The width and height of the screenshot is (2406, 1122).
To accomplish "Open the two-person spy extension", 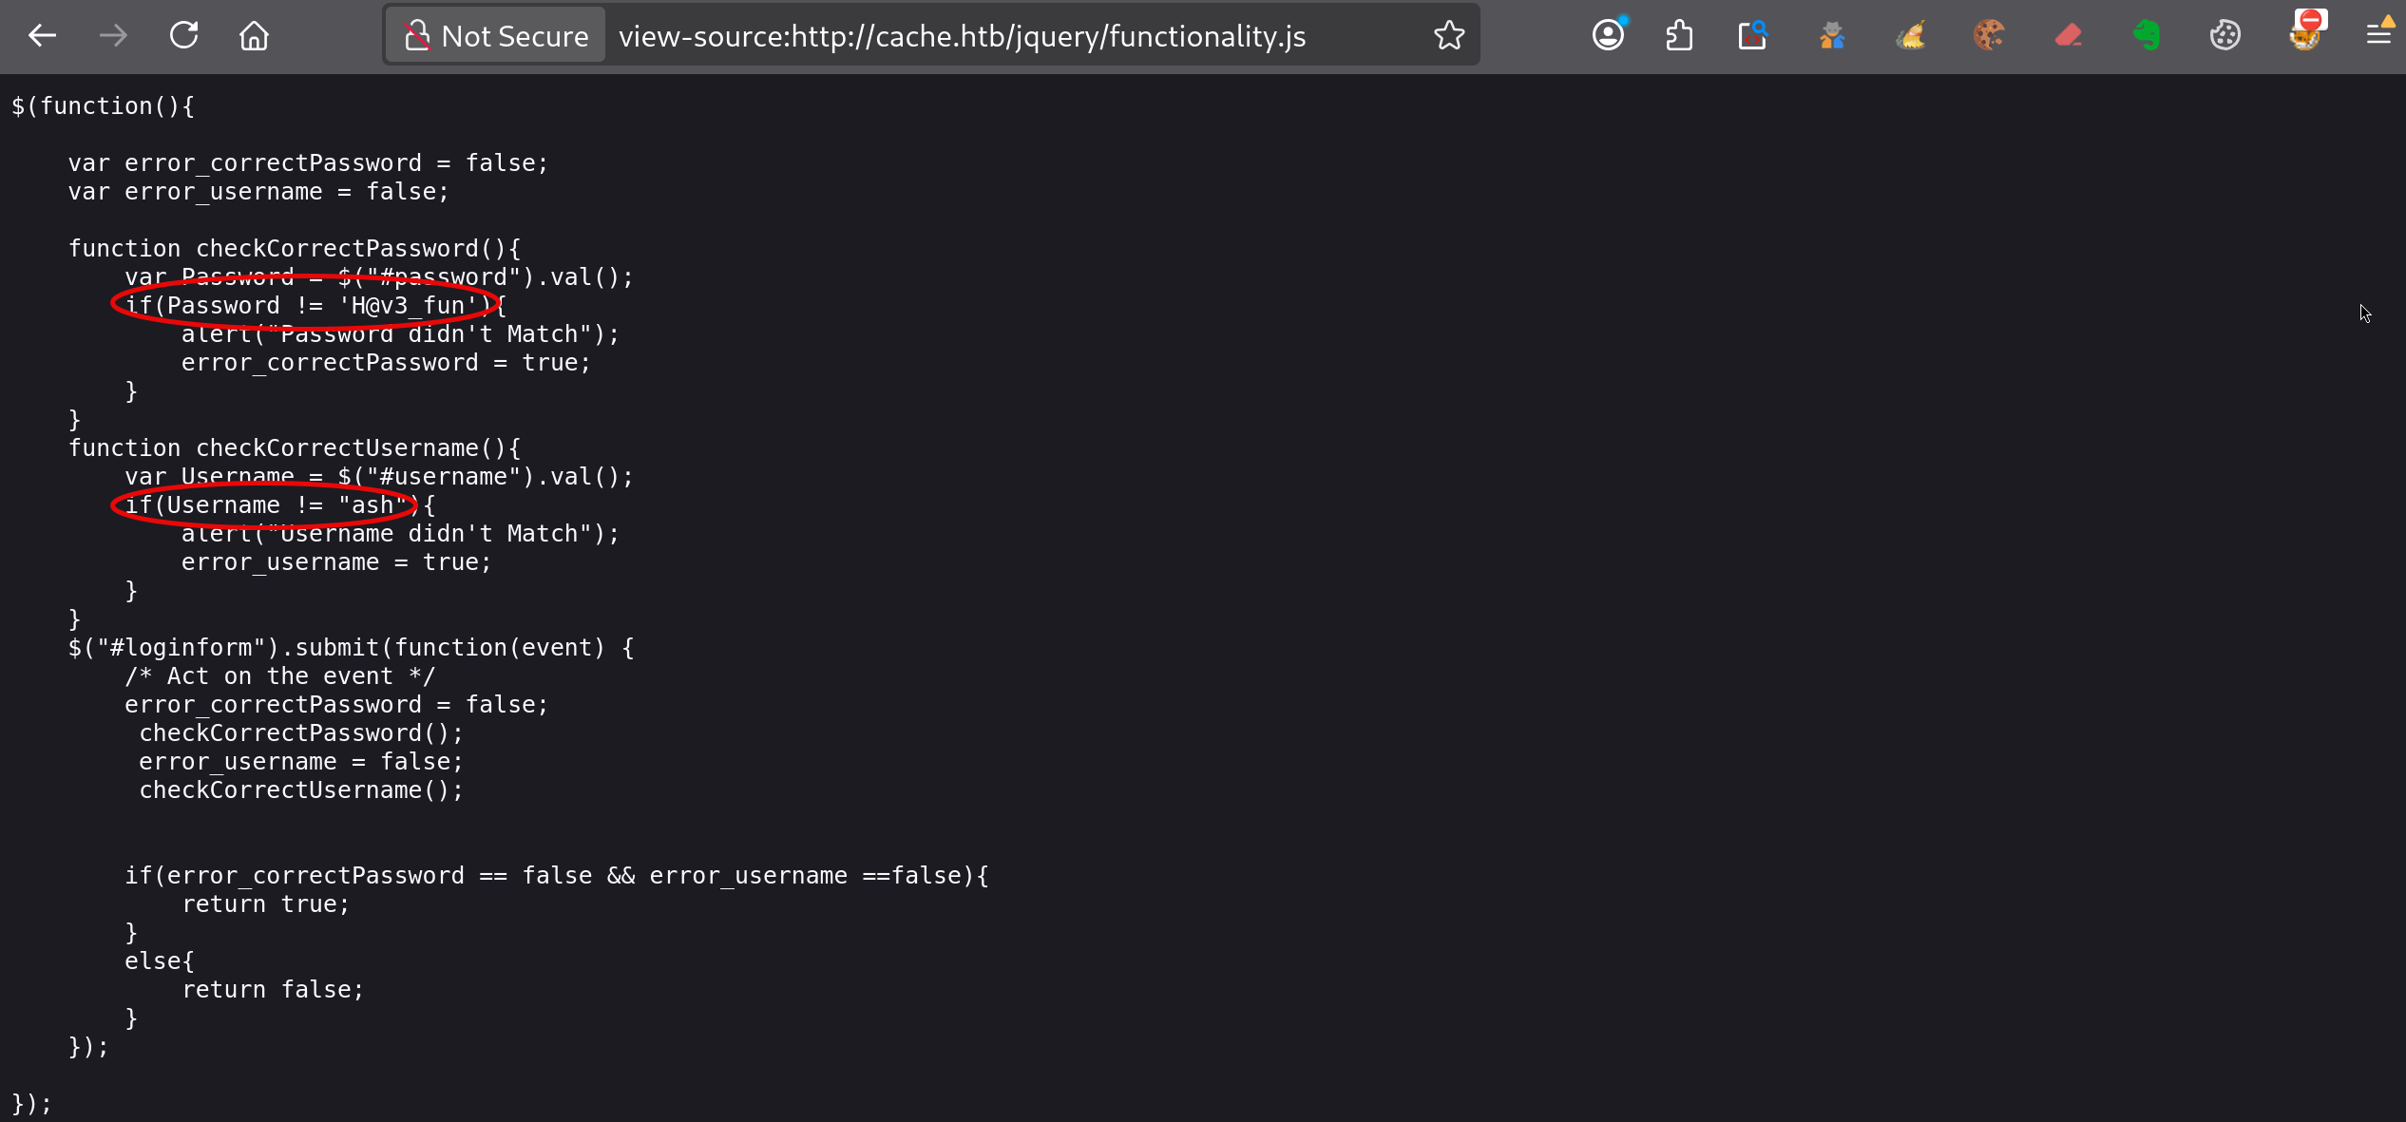I will [x=1832, y=36].
